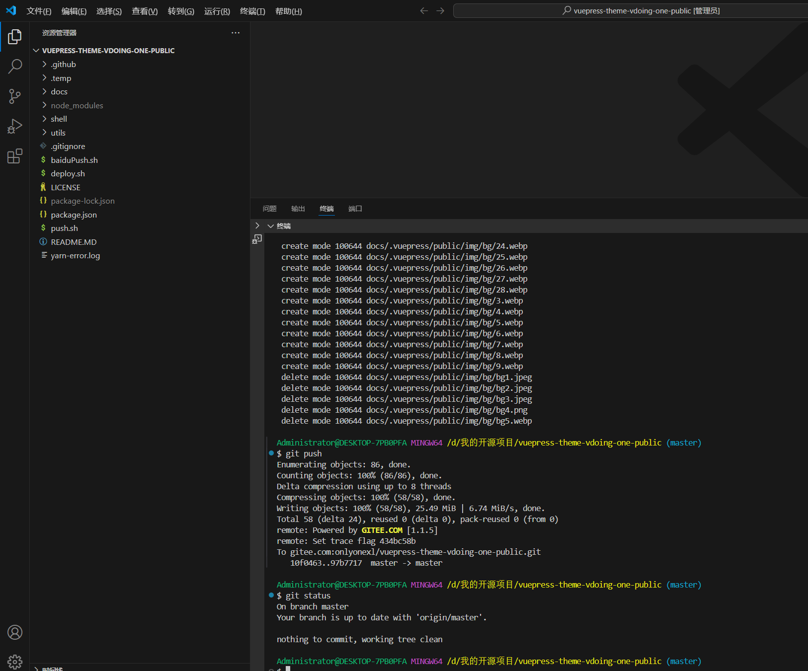Open the 帮助(H) menu
The height and width of the screenshot is (671, 808).
[289, 11]
